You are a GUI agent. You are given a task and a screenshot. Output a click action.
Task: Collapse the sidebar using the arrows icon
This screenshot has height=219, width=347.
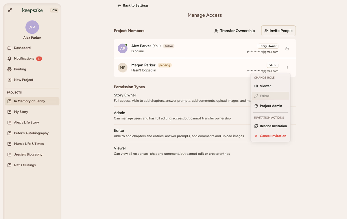click(x=10, y=10)
